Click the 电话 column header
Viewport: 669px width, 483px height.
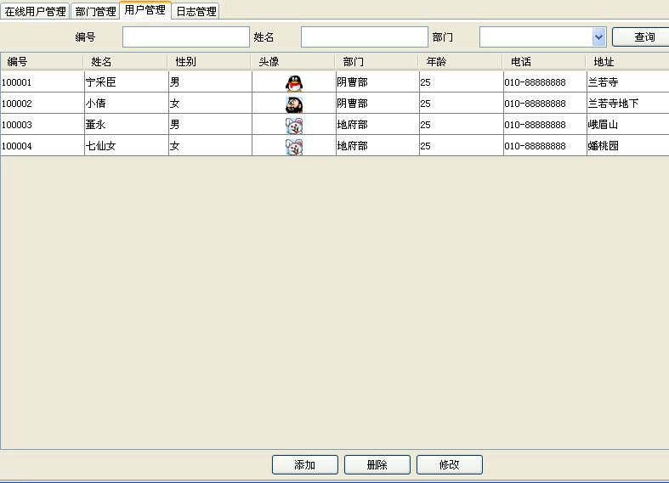543,62
